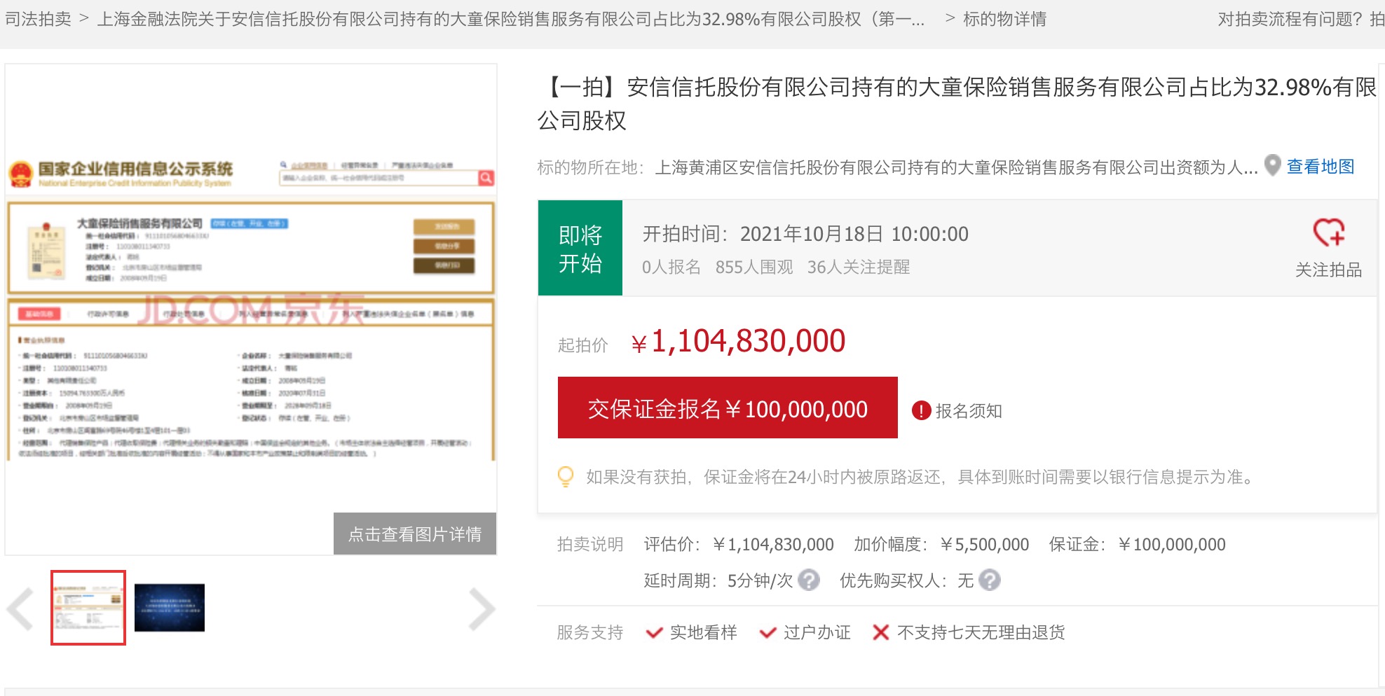Click the map pin location icon

1272,166
